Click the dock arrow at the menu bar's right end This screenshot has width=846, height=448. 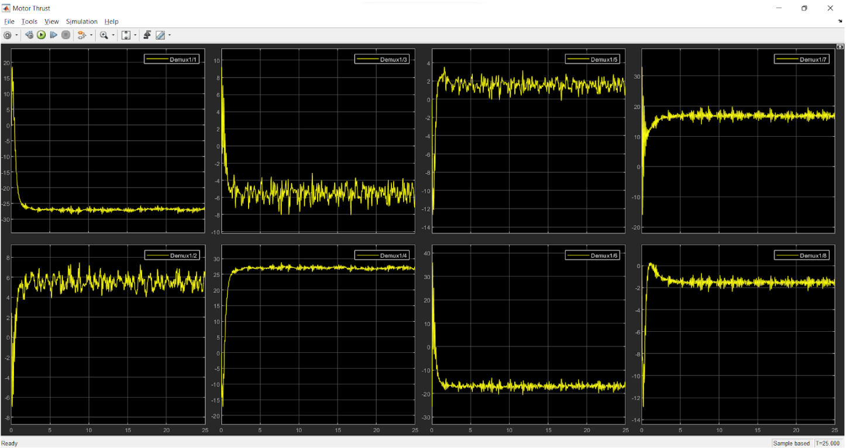coord(840,21)
